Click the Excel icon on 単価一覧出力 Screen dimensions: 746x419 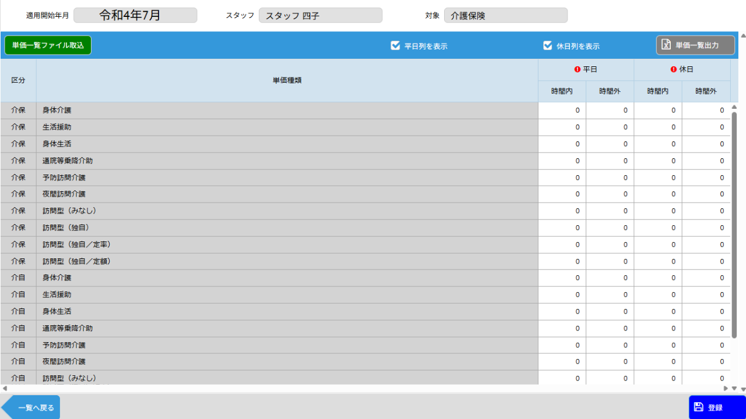coord(666,45)
